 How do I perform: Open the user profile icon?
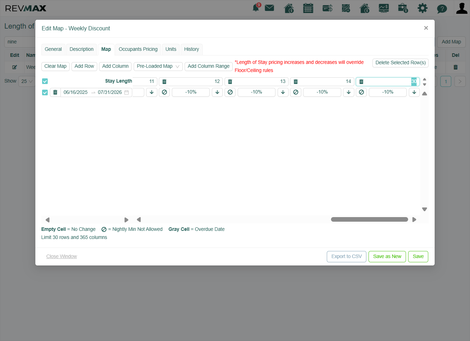[x=462, y=8]
